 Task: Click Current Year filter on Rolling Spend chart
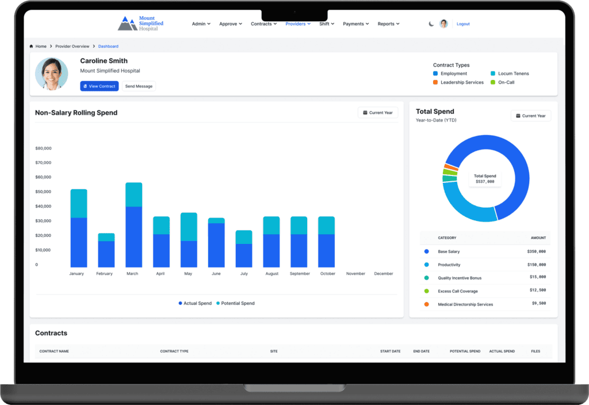point(377,113)
